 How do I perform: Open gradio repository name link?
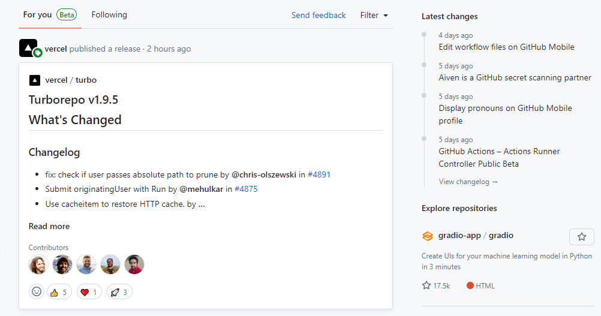click(x=501, y=236)
